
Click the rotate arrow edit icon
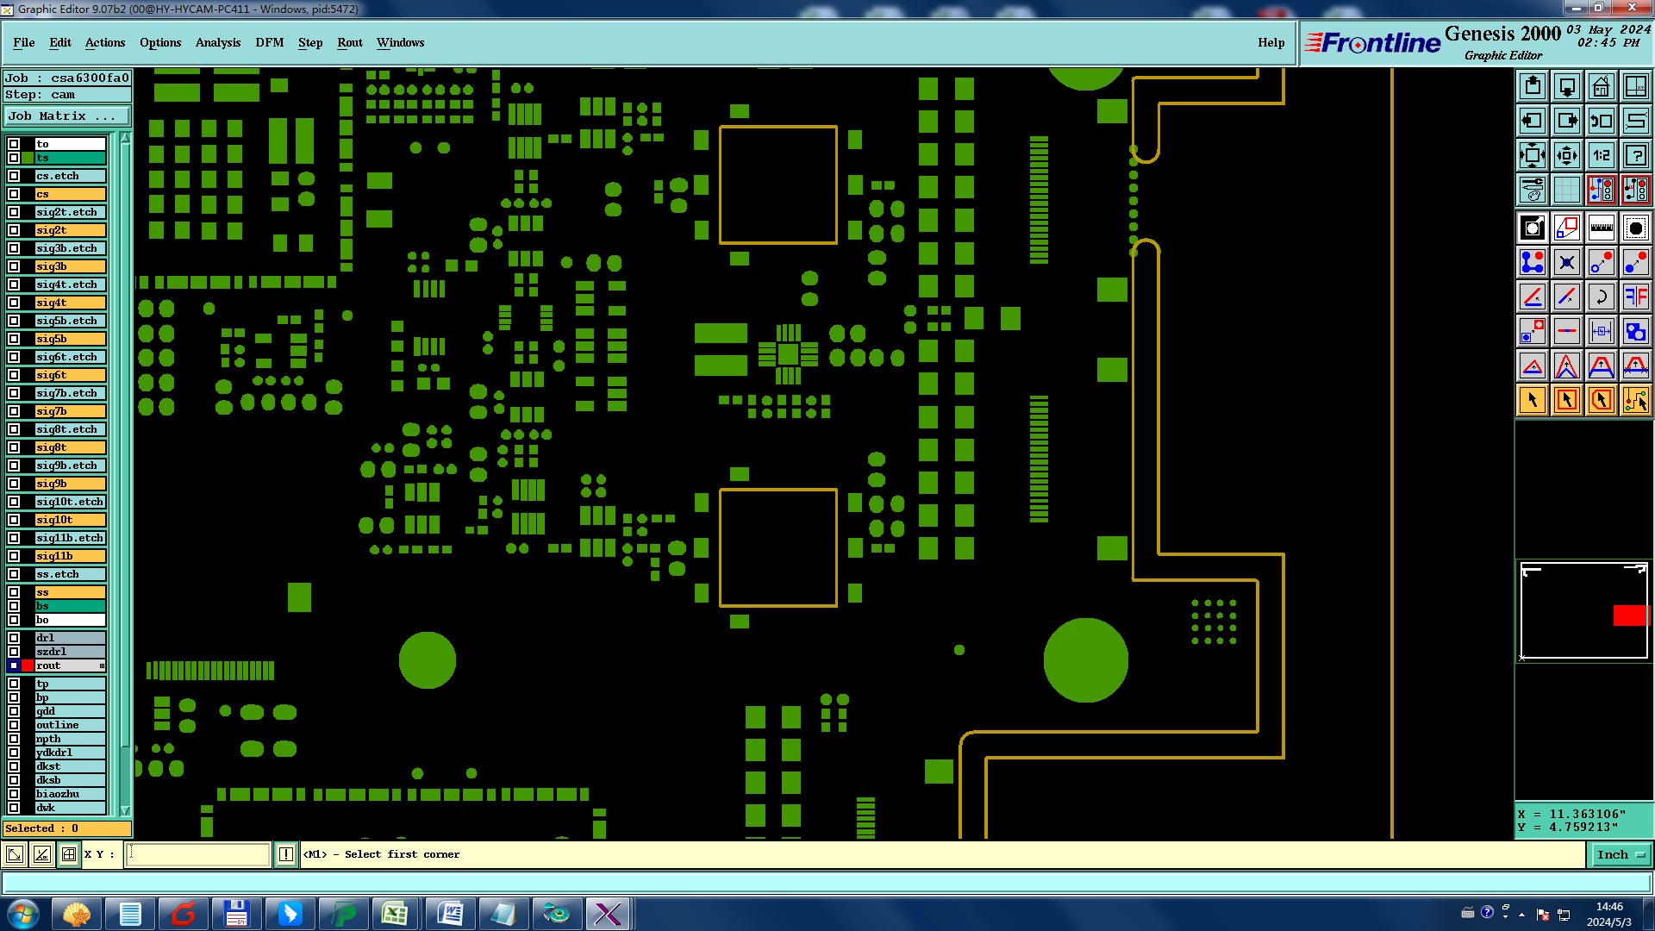coord(1601,297)
